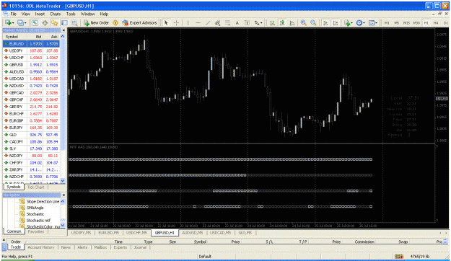The width and height of the screenshot is (451, 261).
Task: Switch chart to line chart mode
Action: (x=292, y=22)
